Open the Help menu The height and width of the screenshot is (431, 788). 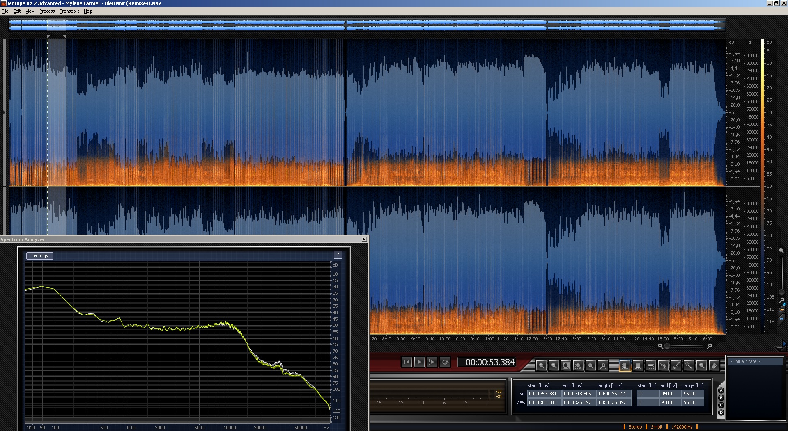pos(88,11)
